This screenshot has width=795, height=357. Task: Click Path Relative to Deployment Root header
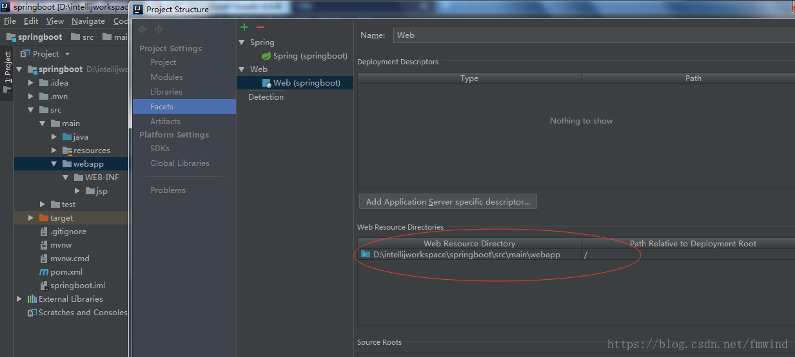point(692,244)
